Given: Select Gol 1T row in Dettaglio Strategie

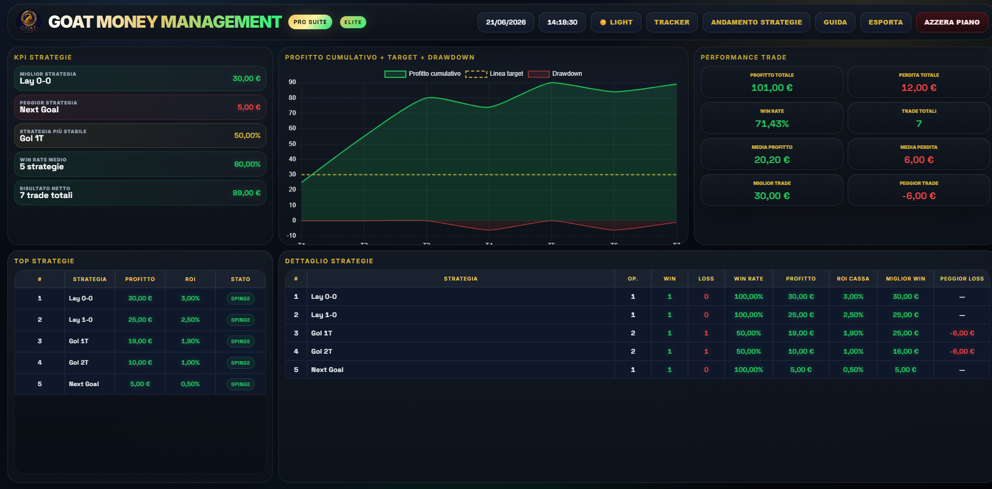Looking at the screenshot, I should tap(637, 333).
